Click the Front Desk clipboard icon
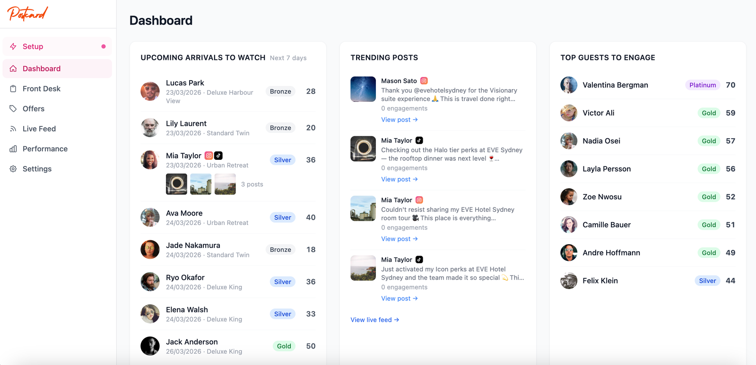The height and width of the screenshot is (365, 756). click(13, 89)
